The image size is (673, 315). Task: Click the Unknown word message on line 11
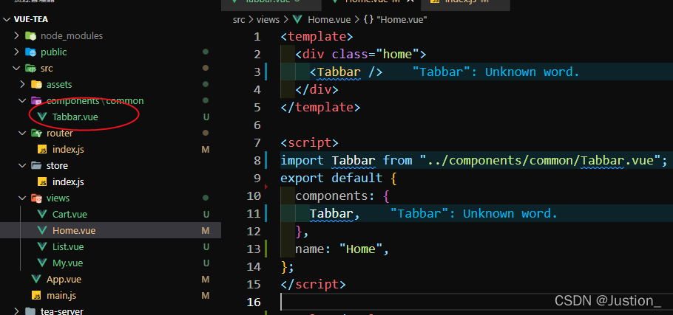[474, 214]
